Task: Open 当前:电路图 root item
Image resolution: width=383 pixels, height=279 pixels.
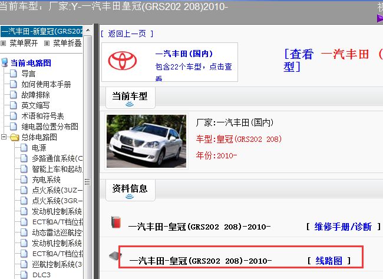Action: (x=31, y=63)
